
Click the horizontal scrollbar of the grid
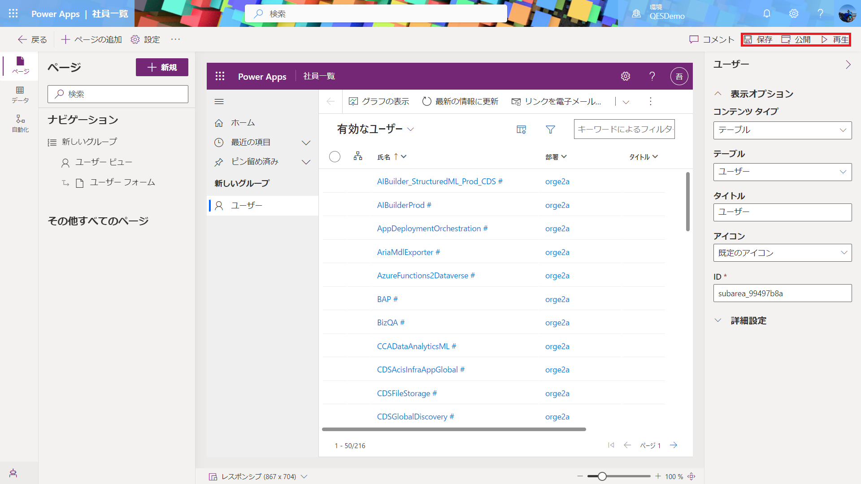(x=454, y=429)
